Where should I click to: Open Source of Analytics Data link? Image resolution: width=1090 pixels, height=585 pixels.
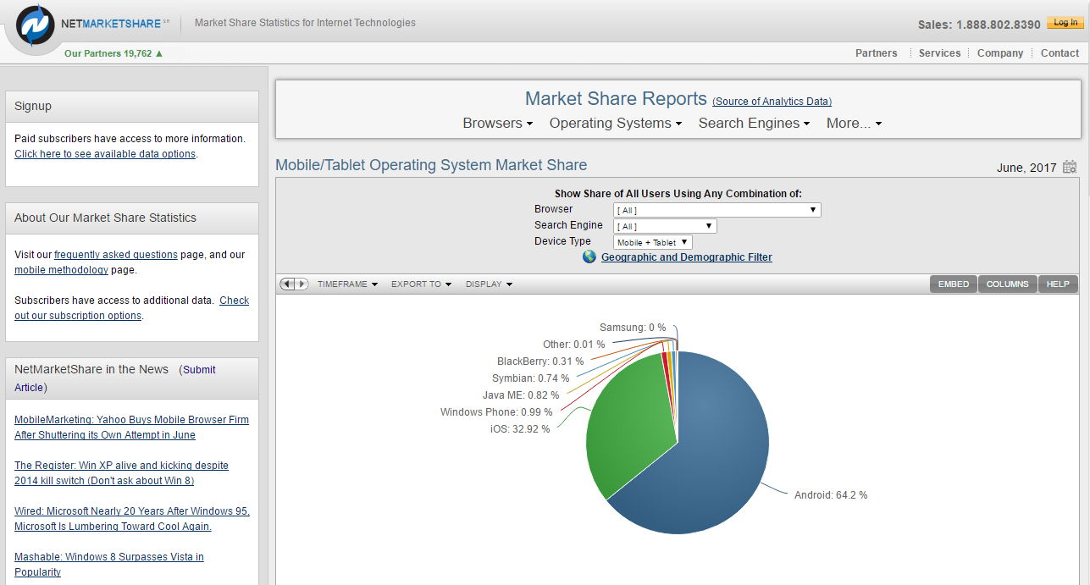coord(772,102)
